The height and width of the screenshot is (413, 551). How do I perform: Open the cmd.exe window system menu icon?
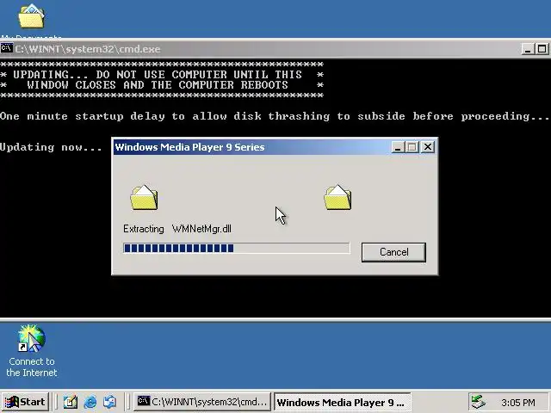pyautogui.click(x=7, y=48)
